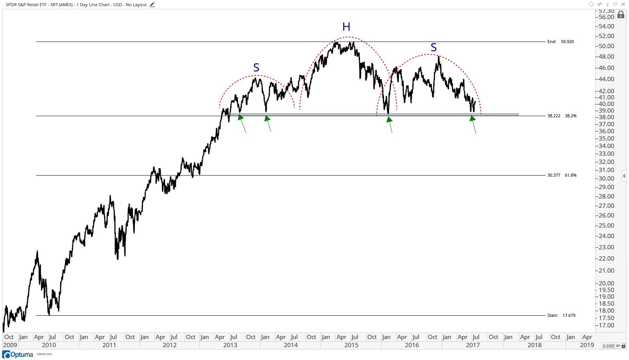
Task: Click the '30.377 61.8%' retracement label
Action: coord(562,175)
